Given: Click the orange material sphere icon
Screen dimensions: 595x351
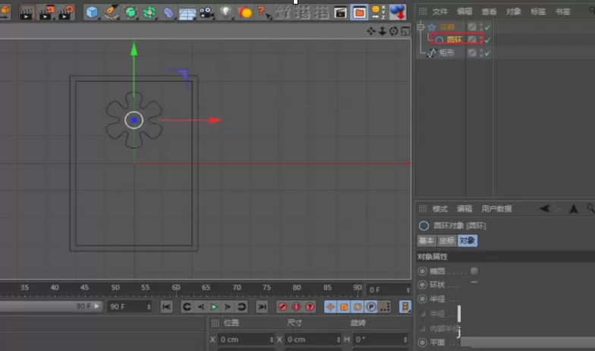Looking at the screenshot, I should (245, 13).
